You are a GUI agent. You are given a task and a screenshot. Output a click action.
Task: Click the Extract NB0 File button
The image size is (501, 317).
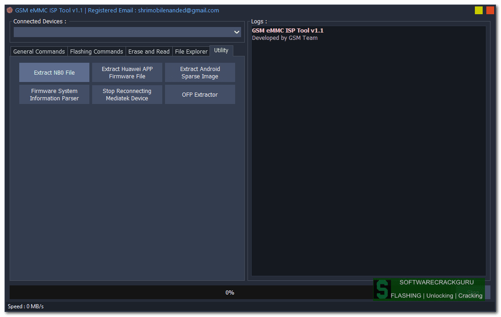click(x=54, y=72)
